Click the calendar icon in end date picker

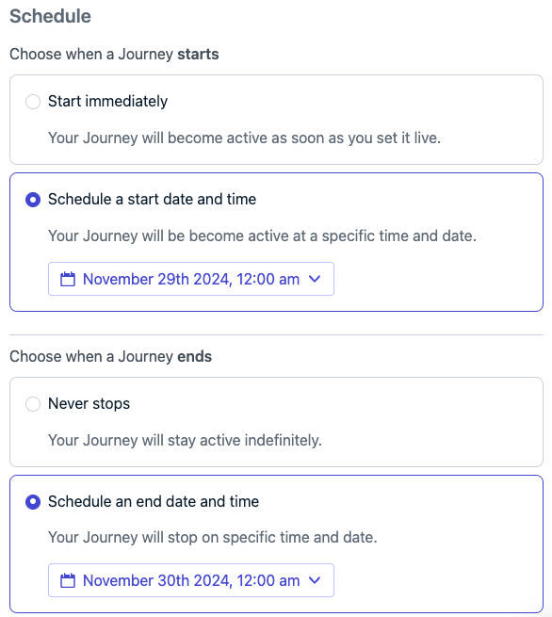(x=67, y=580)
